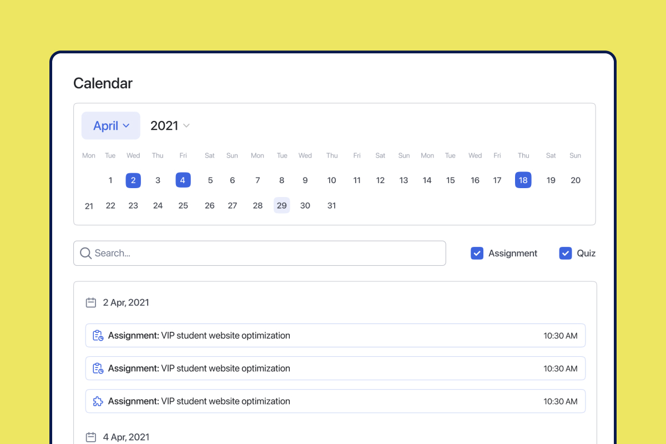Select the outlined date 29 in the calendar
Viewport: 666px width, 444px height.
pyautogui.click(x=281, y=205)
